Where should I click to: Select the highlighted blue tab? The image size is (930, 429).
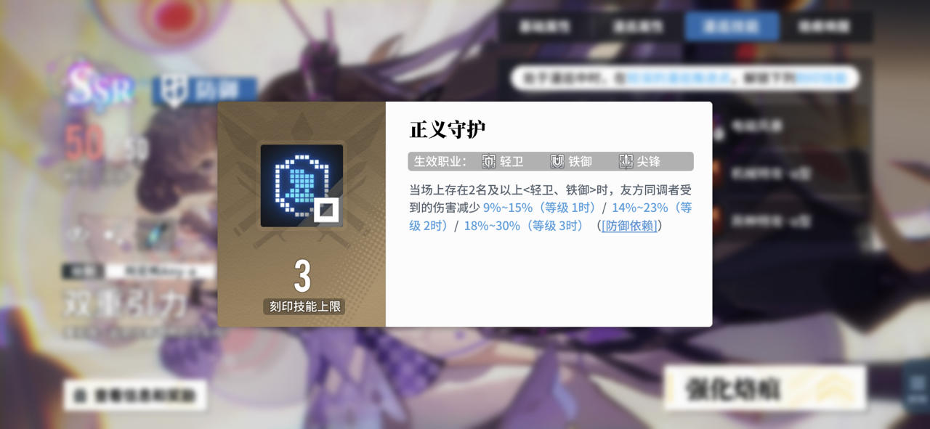click(x=732, y=27)
